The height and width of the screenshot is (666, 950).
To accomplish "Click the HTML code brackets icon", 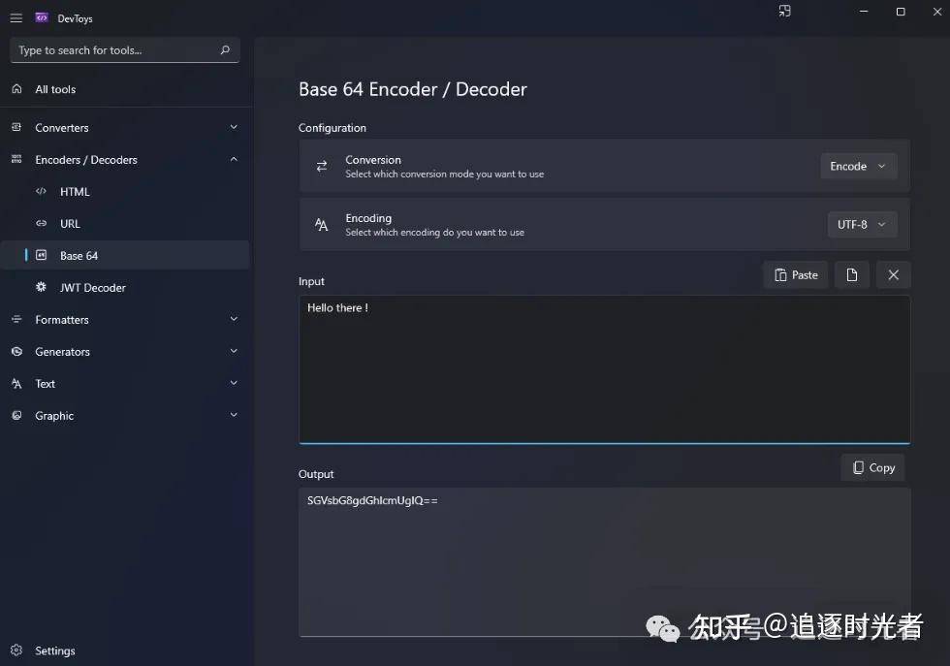I will (x=41, y=192).
